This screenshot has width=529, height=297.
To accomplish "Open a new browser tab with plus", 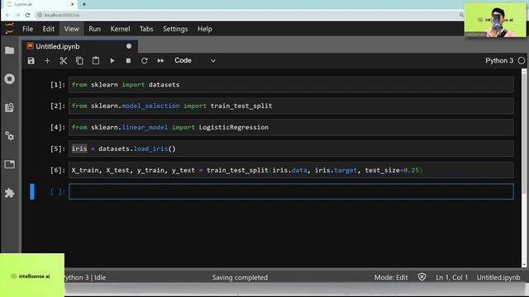I will (84, 4).
